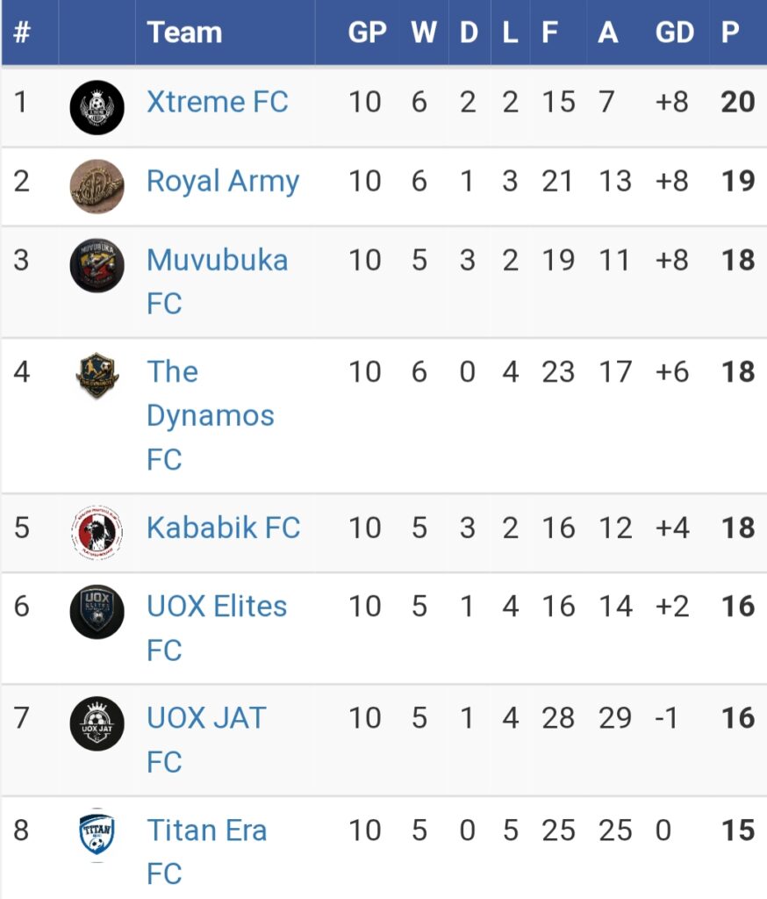Visit the Kababik FC team page
This screenshot has height=899, width=767.
point(224,528)
